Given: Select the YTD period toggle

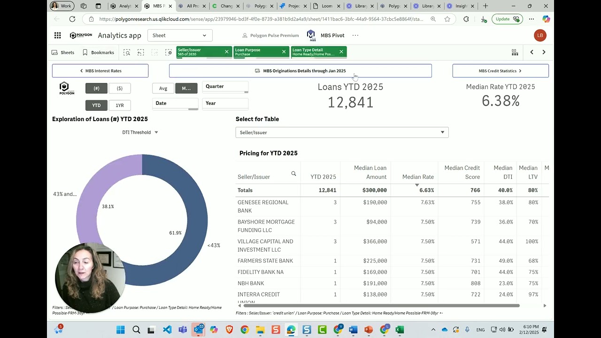Looking at the screenshot, I should [96, 105].
